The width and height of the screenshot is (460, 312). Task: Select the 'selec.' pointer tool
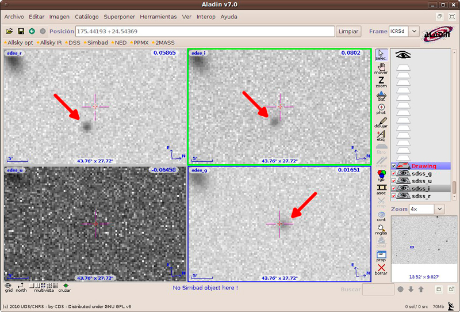pyautogui.click(x=381, y=55)
